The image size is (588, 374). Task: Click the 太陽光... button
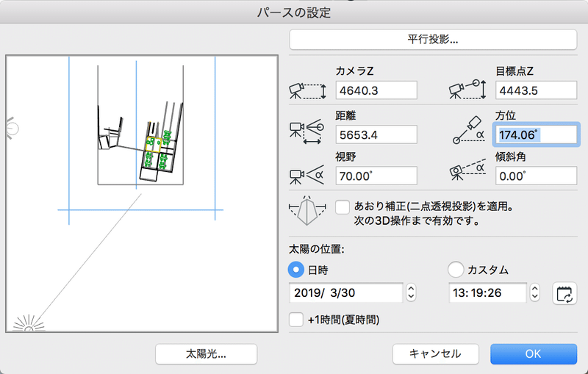tap(206, 353)
